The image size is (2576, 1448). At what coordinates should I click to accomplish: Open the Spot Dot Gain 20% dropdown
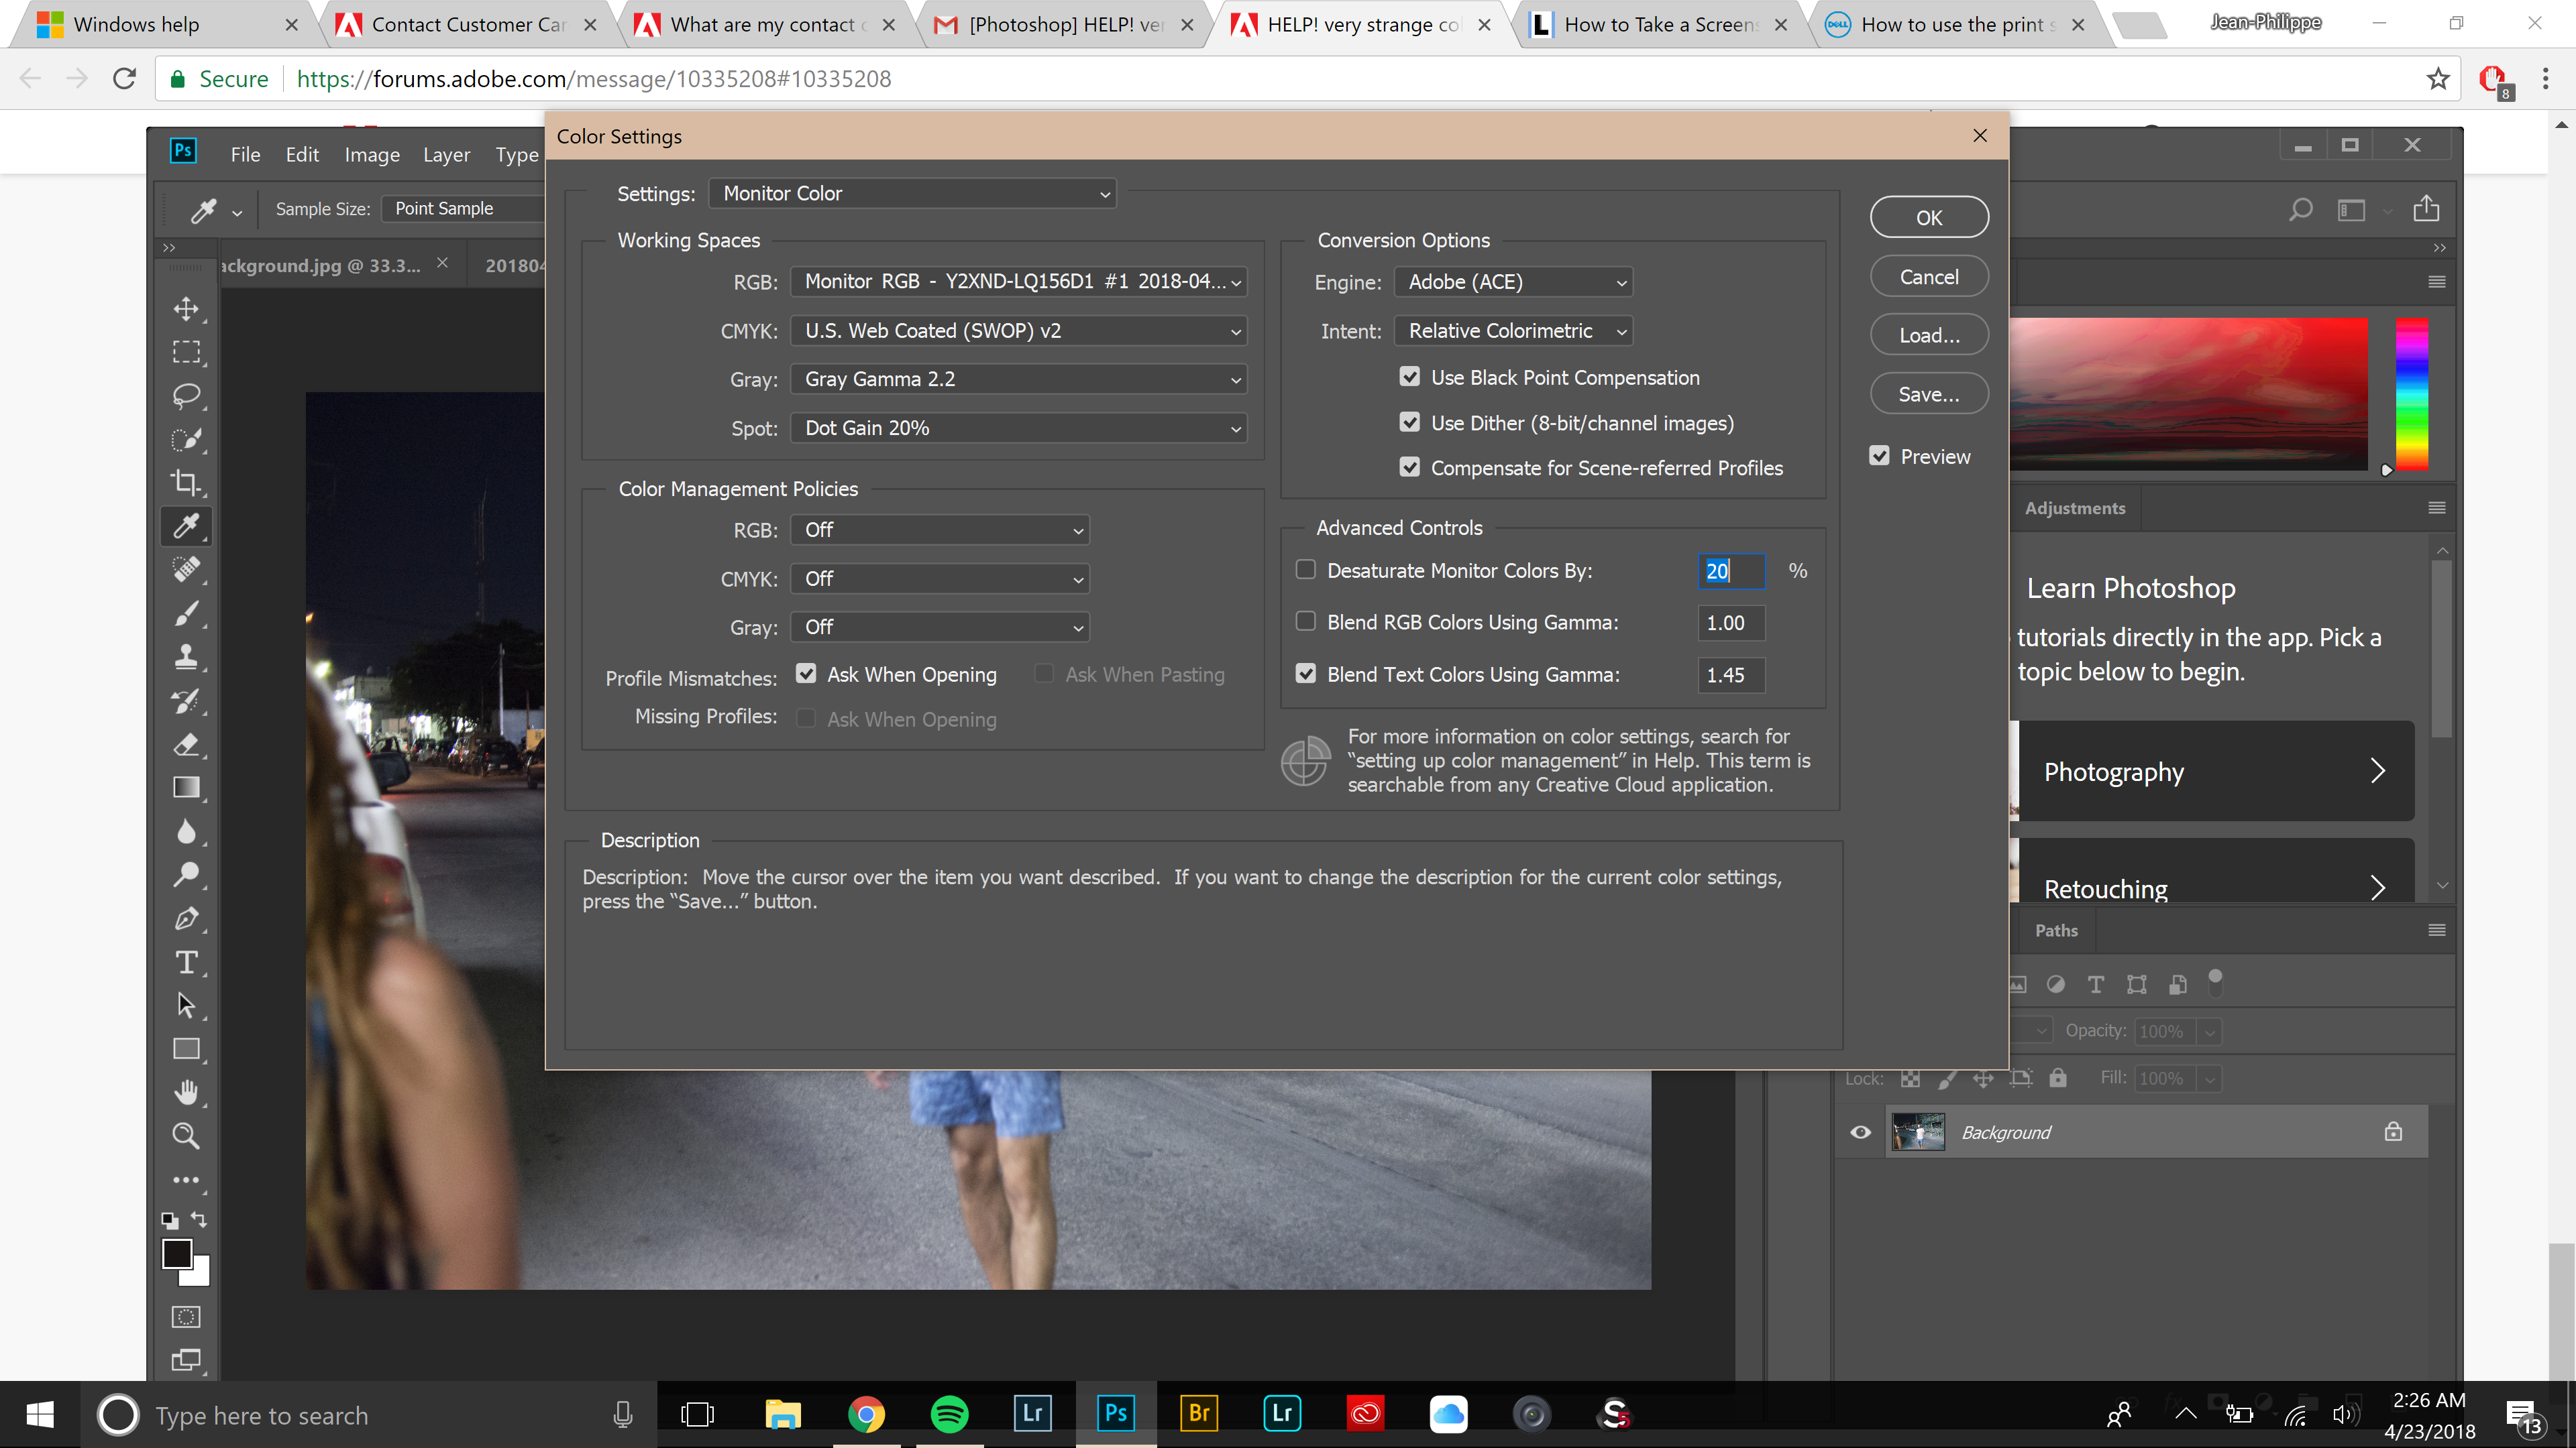coord(1018,429)
